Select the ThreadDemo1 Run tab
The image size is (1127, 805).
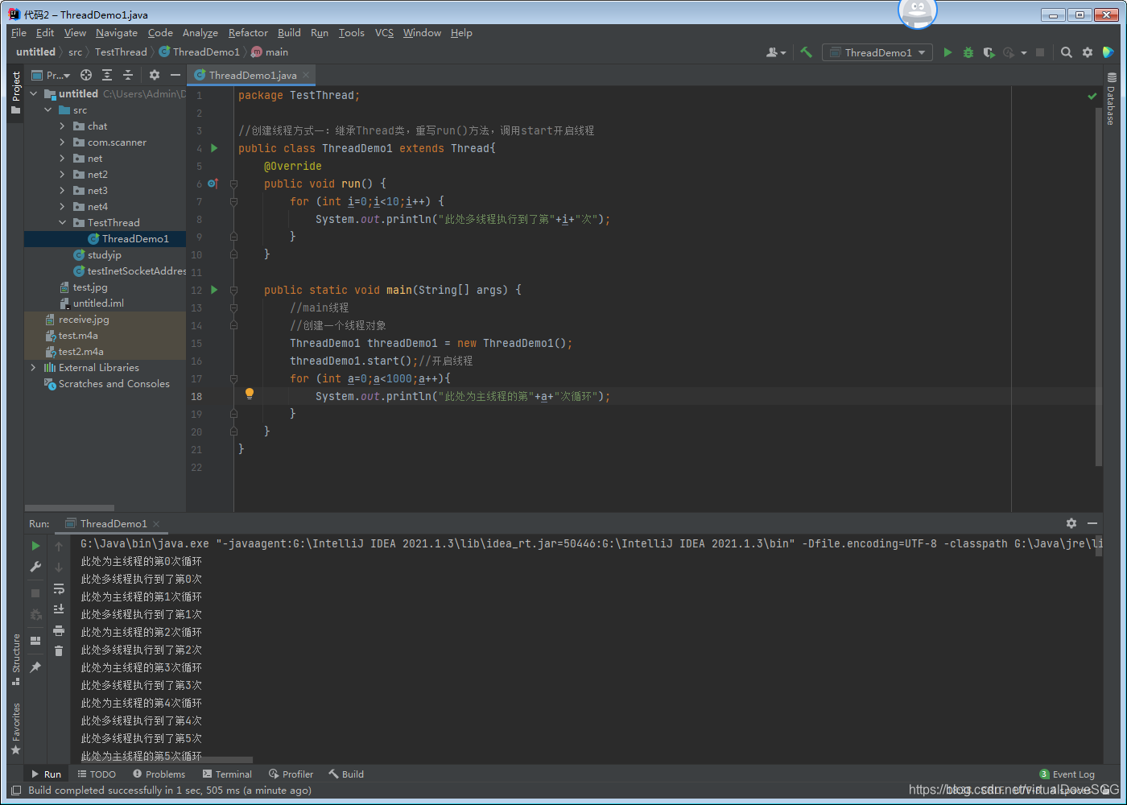114,523
